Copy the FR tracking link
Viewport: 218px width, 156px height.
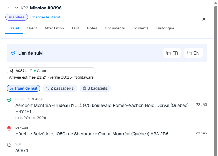(x=172, y=53)
